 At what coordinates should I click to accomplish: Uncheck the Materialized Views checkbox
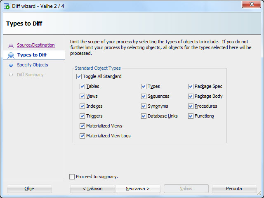tap(82, 126)
